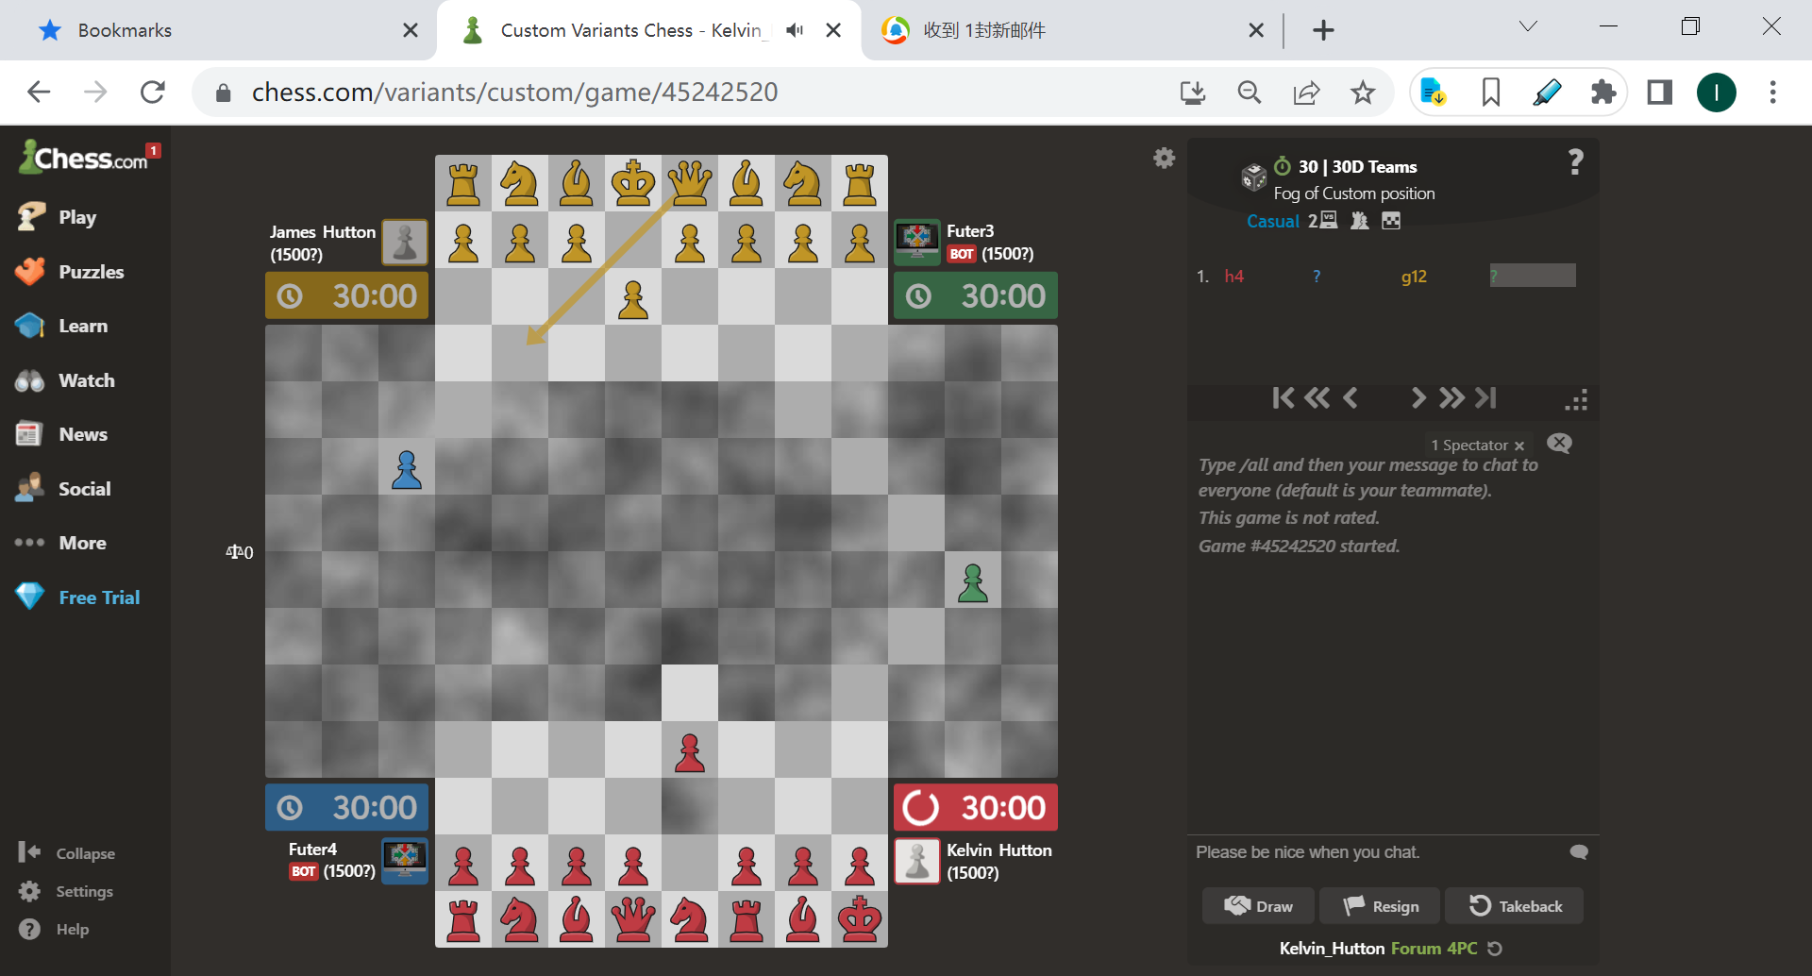This screenshot has width=1812, height=976.
Task: Bookmark this page with the star
Action: (1363, 93)
